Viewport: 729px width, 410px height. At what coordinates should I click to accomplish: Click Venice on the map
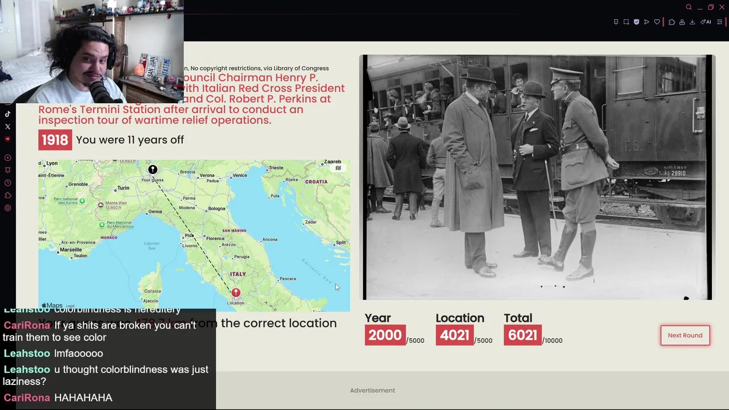(240, 175)
